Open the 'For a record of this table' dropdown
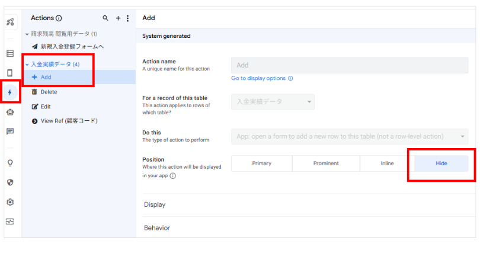Viewport: 480px width, 260px height. coord(273,102)
